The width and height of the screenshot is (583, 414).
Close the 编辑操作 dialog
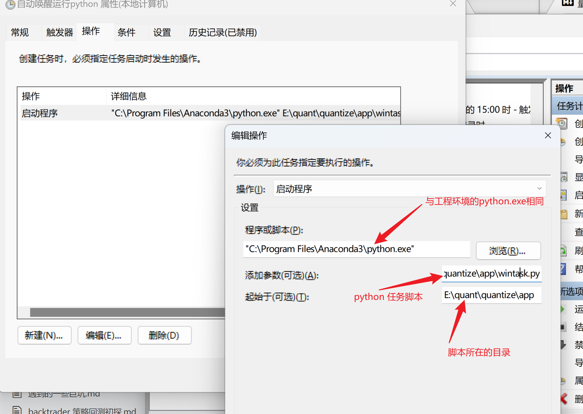pyautogui.click(x=548, y=136)
